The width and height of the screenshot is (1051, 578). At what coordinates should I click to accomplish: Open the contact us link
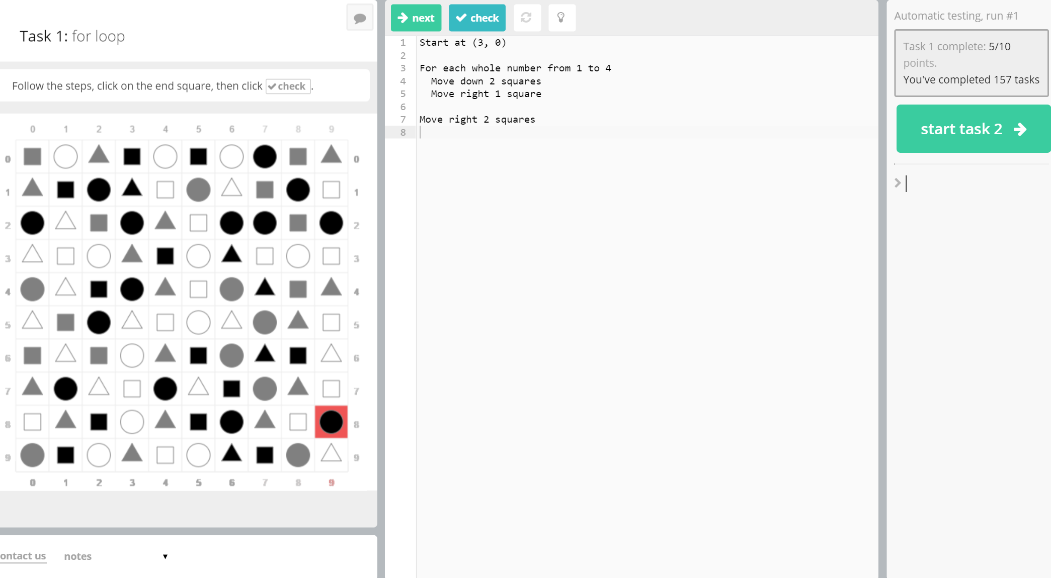[23, 556]
